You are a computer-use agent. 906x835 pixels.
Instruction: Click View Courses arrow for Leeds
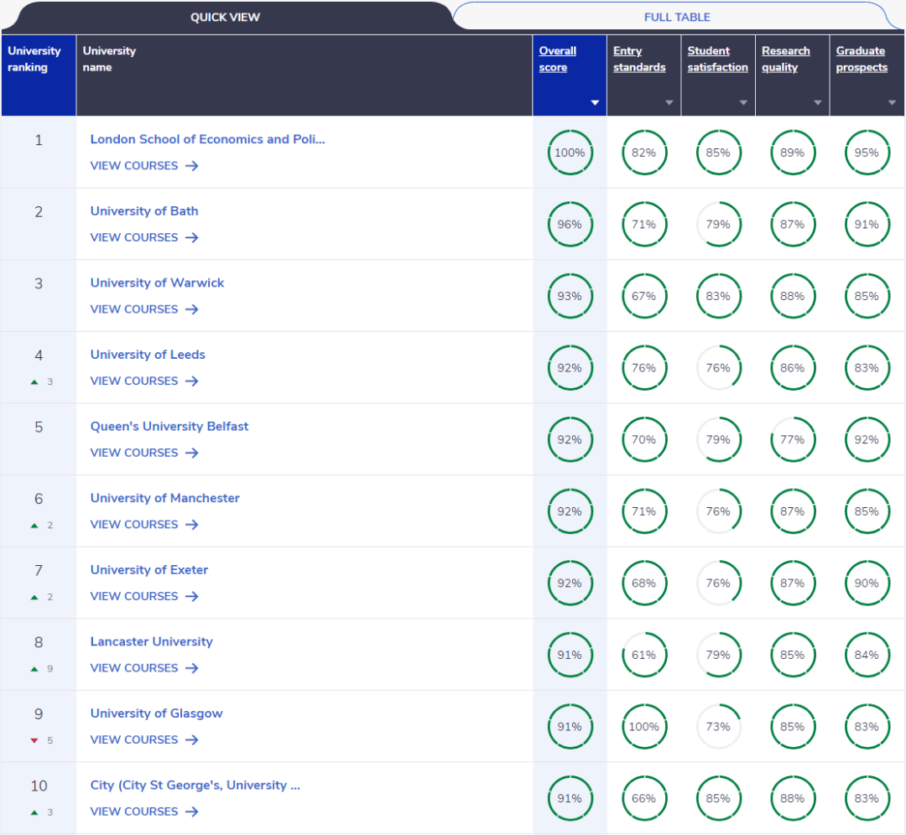click(x=192, y=381)
